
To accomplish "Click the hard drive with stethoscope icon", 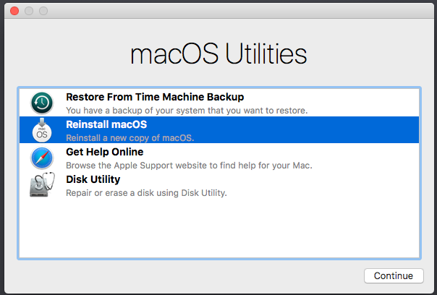I will (42, 184).
